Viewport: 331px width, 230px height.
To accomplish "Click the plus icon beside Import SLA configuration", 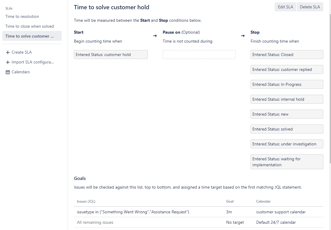I will tap(8, 62).
